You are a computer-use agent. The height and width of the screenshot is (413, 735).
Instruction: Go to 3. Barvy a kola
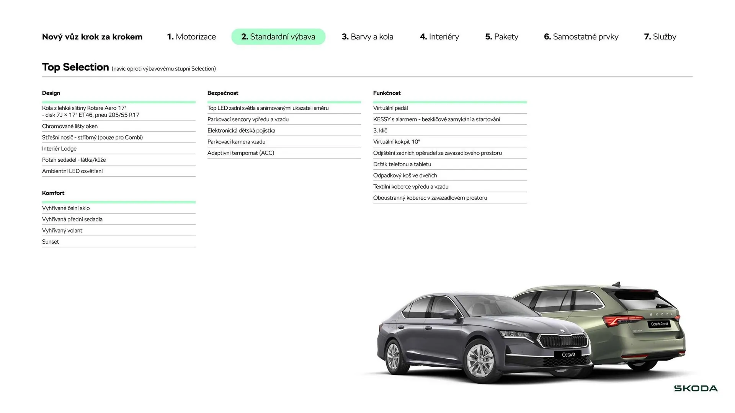pyautogui.click(x=367, y=37)
